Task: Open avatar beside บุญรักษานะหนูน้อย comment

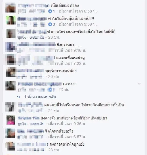Action: 11,72
